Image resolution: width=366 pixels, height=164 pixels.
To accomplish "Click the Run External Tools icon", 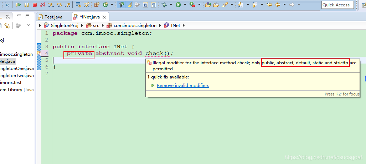I will coord(192,5).
